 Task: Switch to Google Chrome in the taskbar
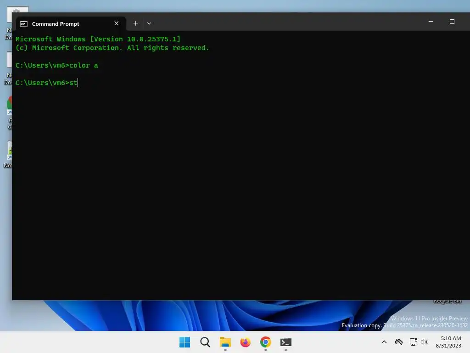[266, 342]
